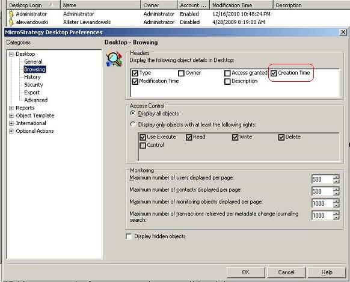Check Display hidden objects
The height and width of the screenshot is (282, 350).
129,236
